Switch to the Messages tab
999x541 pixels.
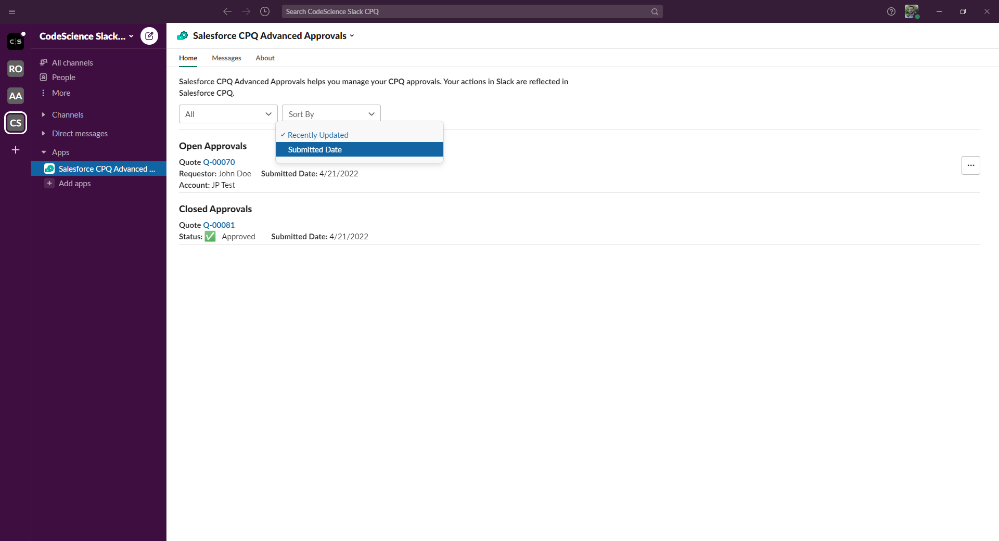(x=226, y=58)
